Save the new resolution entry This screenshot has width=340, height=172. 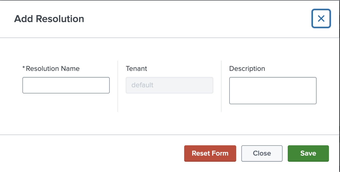[308, 153]
